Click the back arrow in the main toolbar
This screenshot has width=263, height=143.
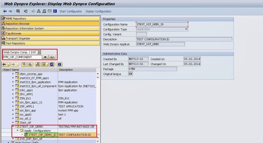click(x=5, y=11)
